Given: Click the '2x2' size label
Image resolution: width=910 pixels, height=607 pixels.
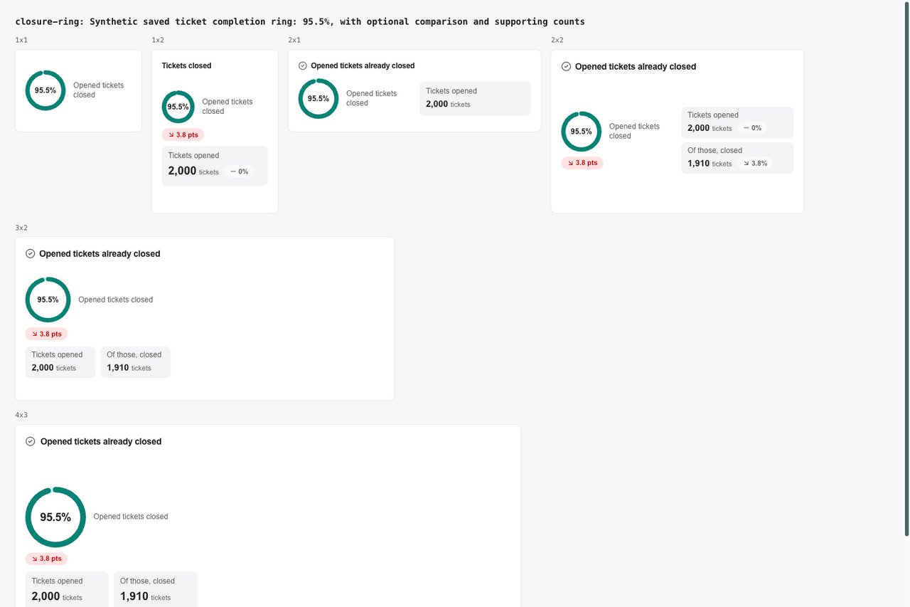Looking at the screenshot, I should [x=557, y=40].
